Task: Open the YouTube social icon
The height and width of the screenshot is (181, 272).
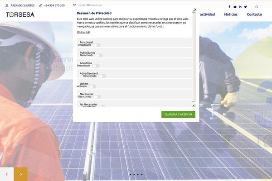Action: 235,7
